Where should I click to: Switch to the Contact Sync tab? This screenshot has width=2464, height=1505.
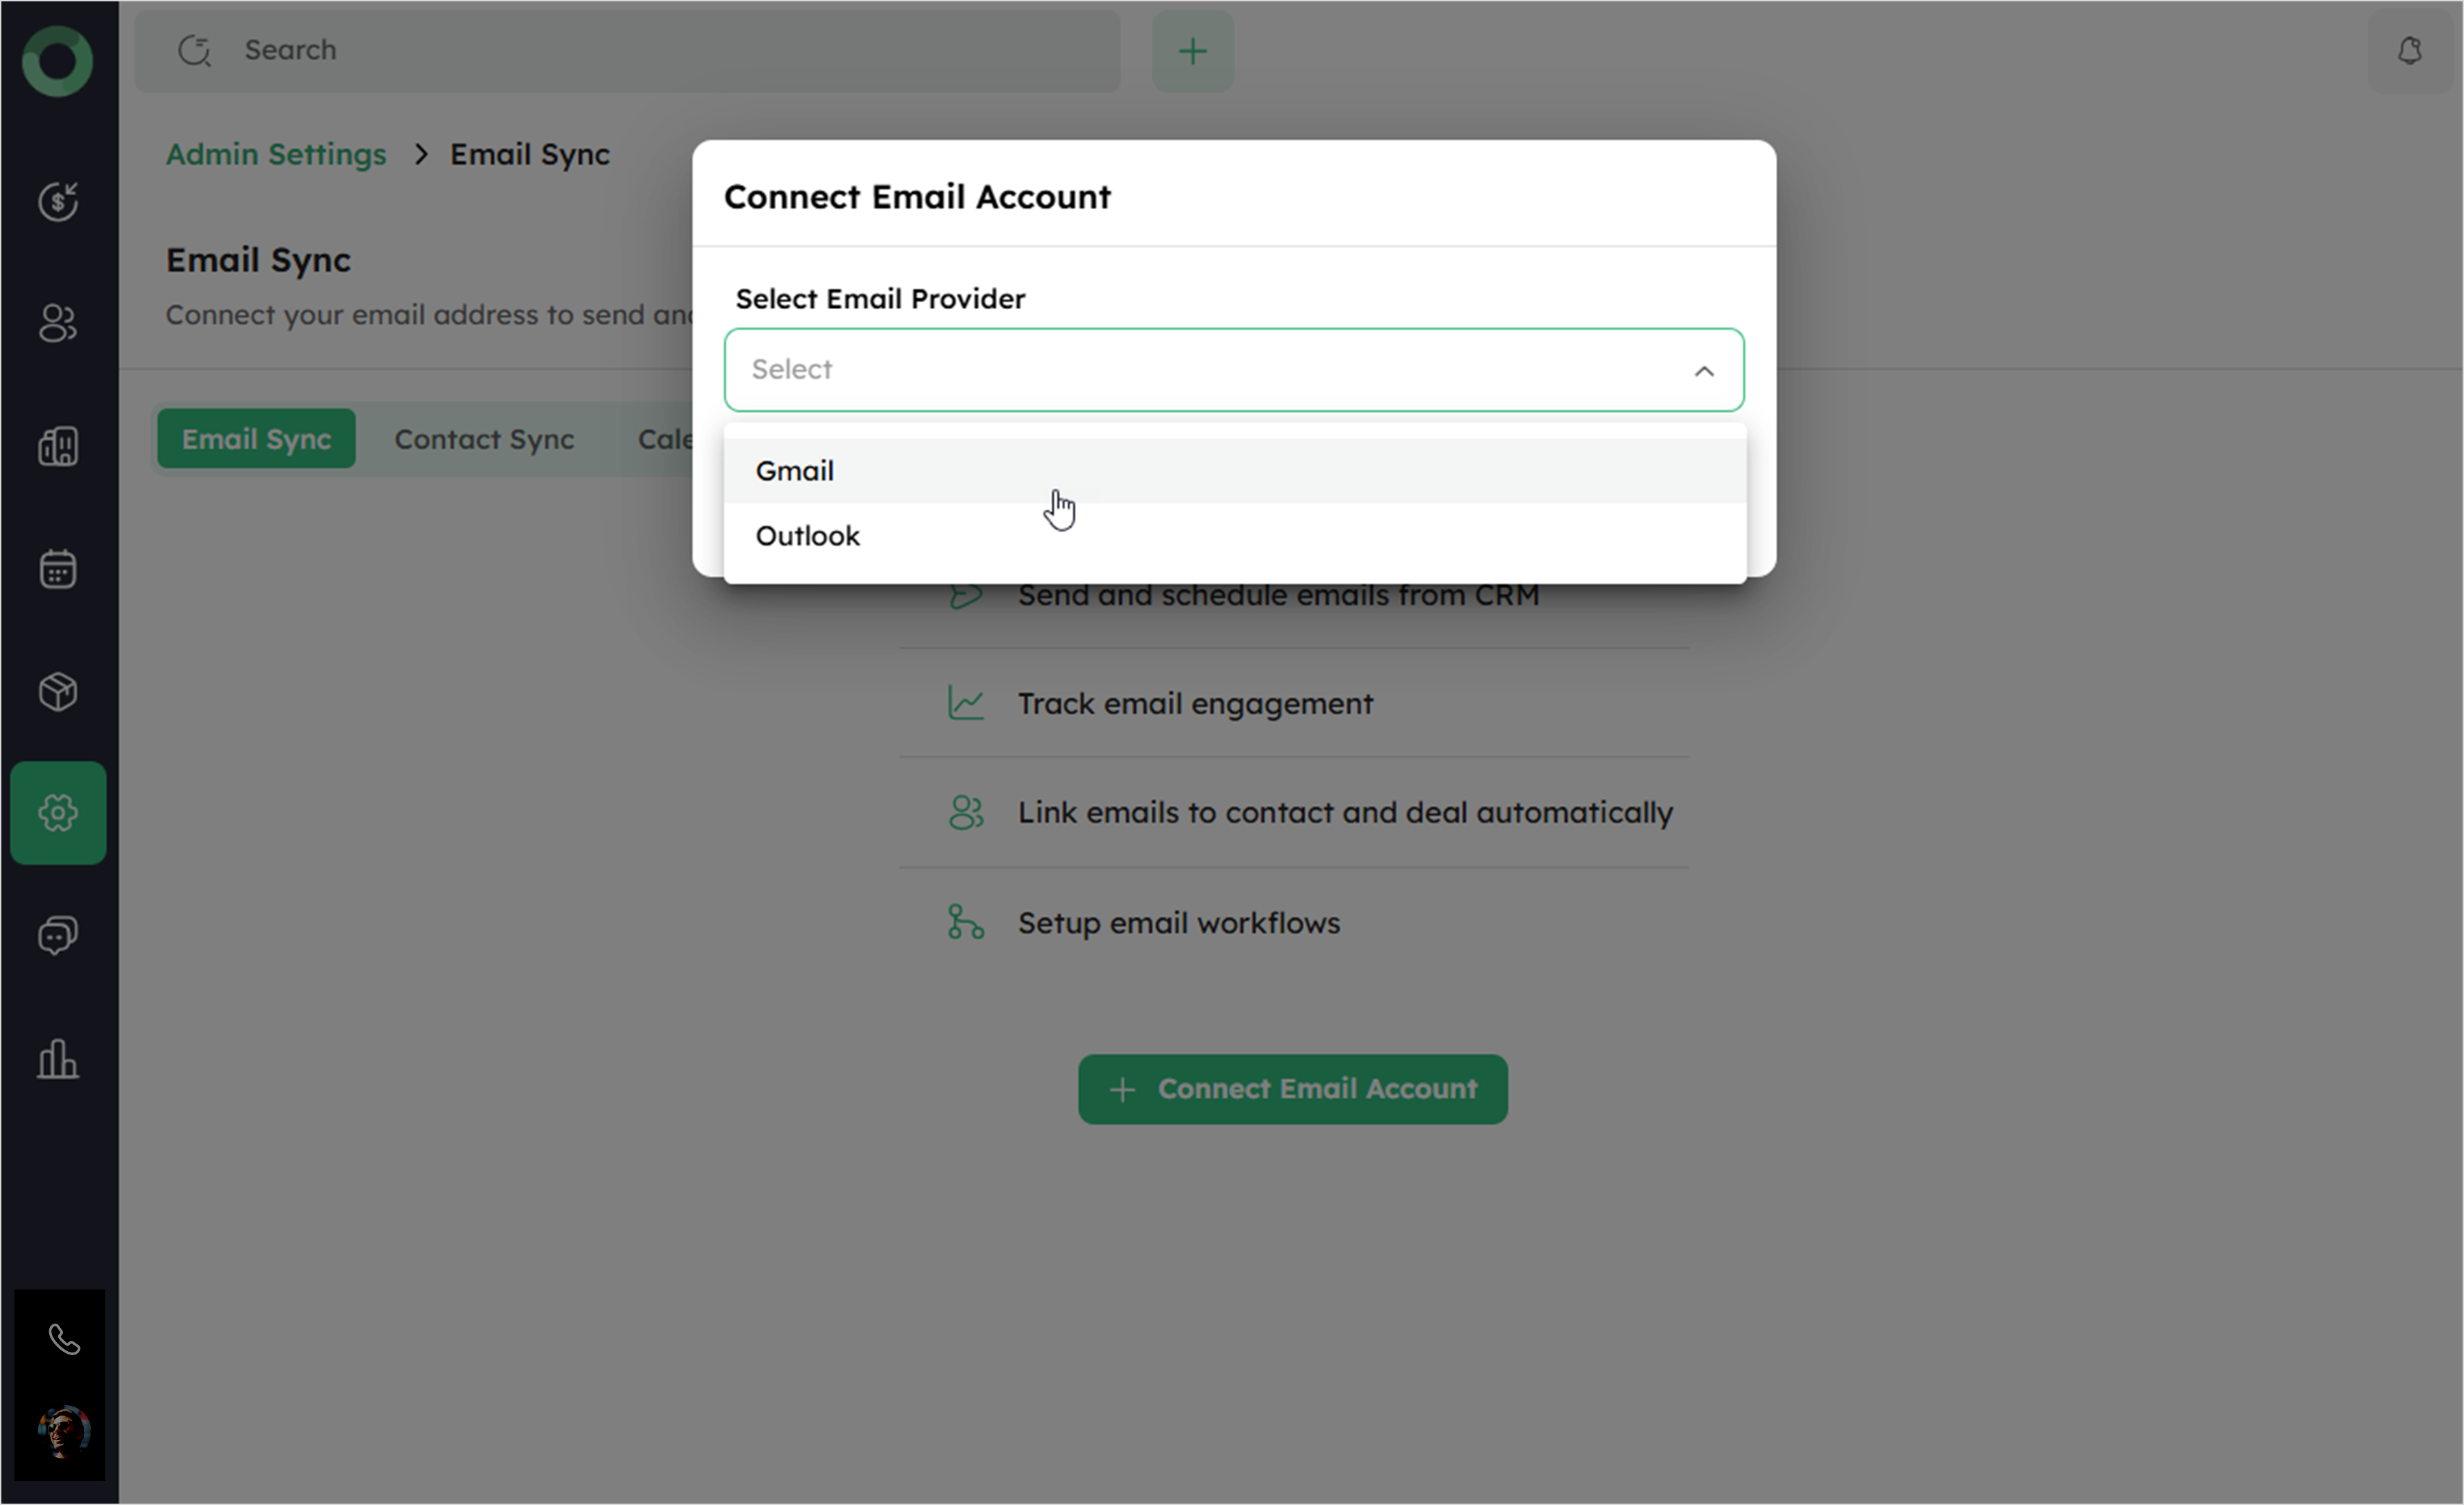pos(484,439)
